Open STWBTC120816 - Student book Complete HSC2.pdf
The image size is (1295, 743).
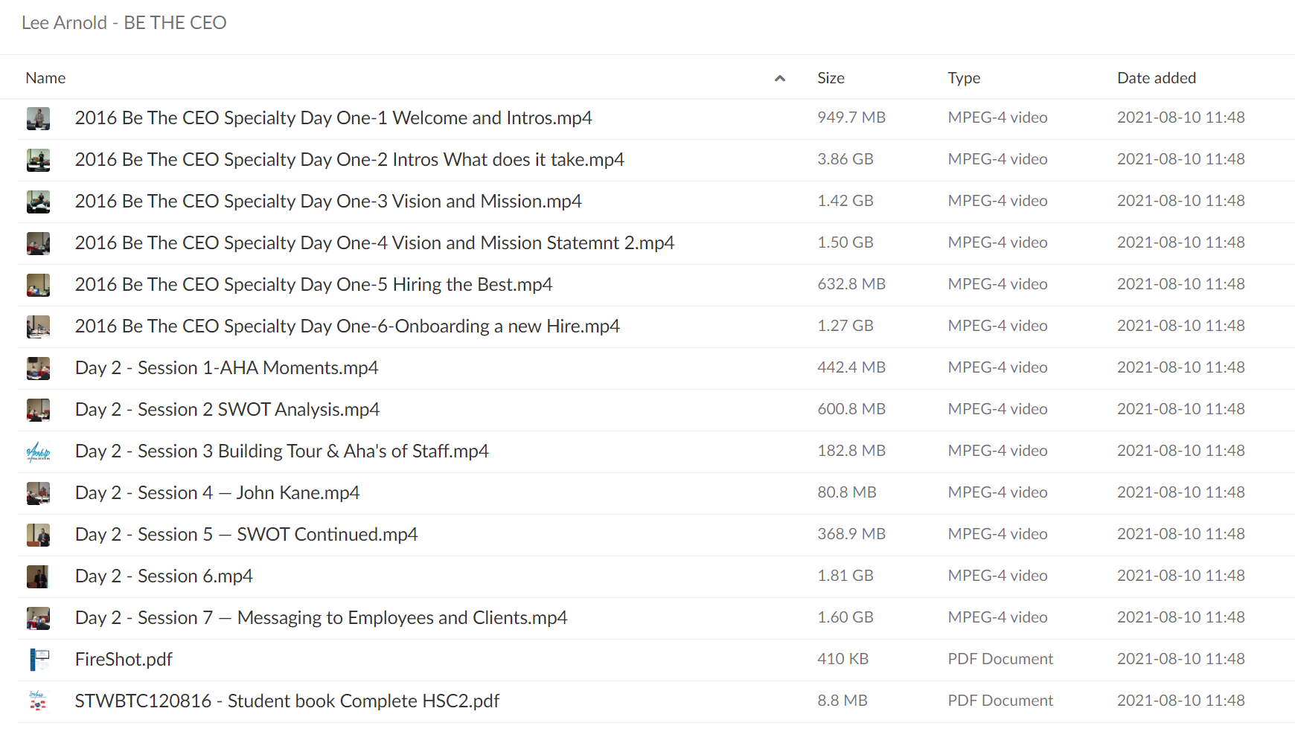click(x=287, y=701)
